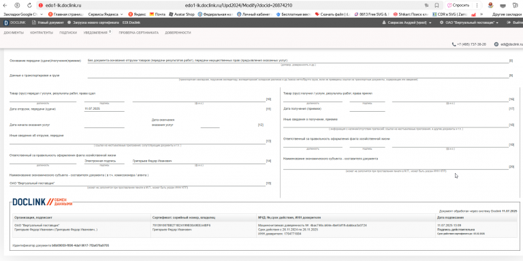Image resolution: width=523 pixels, height=261 pixels.
Task: Click ОАО "Виртуальный поставщик" compiler name field
Action: click(x=137, y=183)
